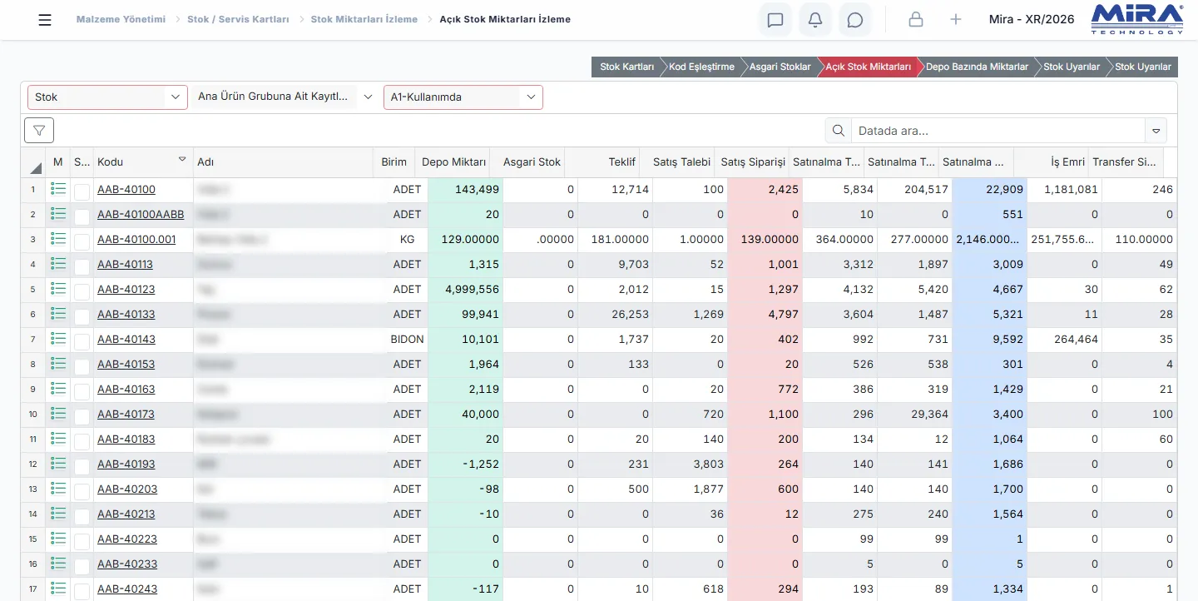Select the 4,999,556 depot quantity cell
Screen dimensions: 1198x601
(x=465, y=290)
